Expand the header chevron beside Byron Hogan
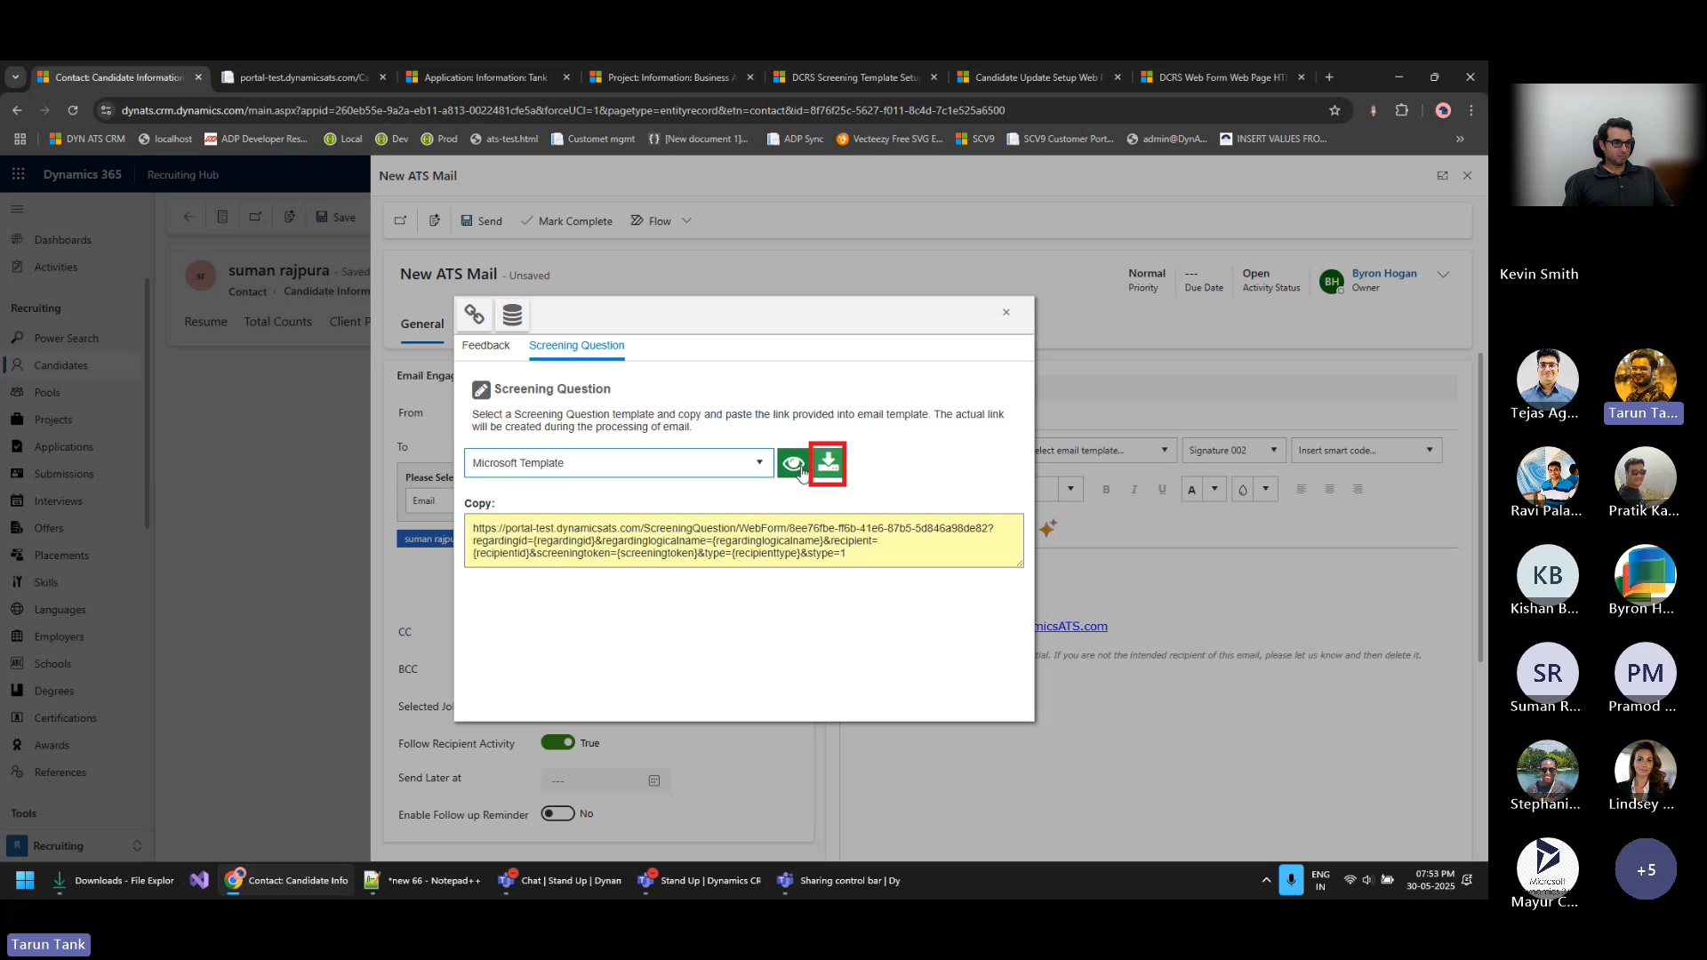The height and width of the screenshot is (960, 1707). pyautogui.click(x=1443, y=275)
